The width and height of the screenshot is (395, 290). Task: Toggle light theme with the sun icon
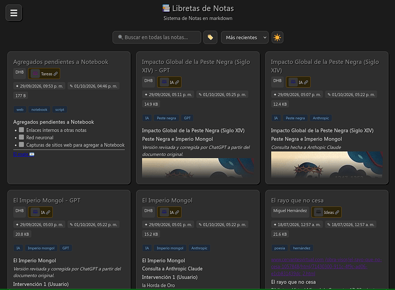pyautogui.click(x=277, y=37)
